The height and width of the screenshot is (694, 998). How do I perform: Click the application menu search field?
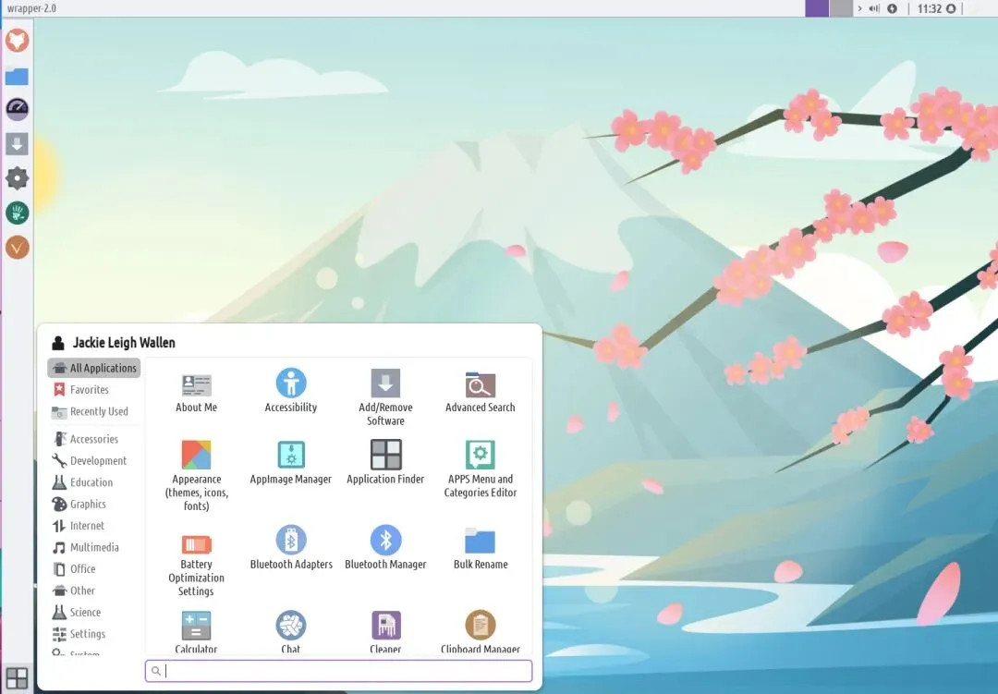[x=338, y=671]
